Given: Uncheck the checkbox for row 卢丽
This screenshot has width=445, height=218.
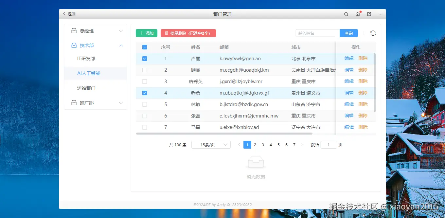Looking at the screenshot, I should tap(144, 58).
